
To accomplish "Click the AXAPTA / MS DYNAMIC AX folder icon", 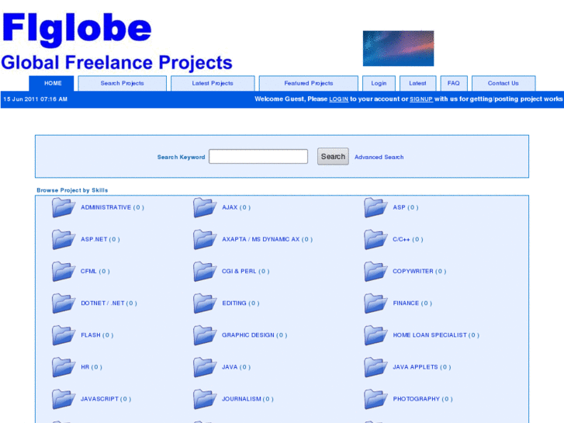I will tap(205, 240).
